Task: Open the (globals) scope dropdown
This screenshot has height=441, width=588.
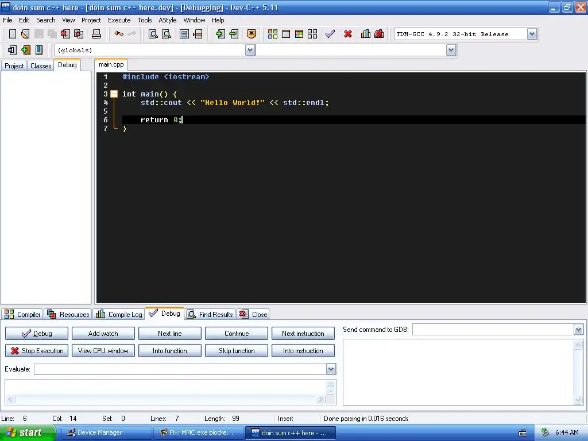Action: [250, 51]
